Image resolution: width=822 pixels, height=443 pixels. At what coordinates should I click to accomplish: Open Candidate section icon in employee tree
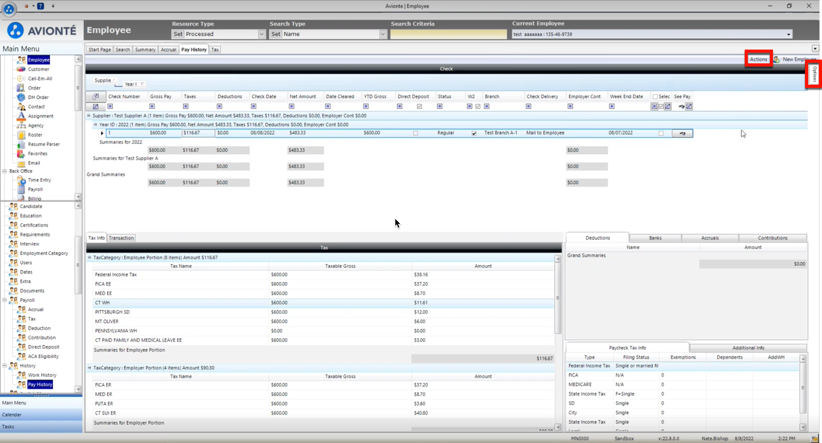click(13, 206)
